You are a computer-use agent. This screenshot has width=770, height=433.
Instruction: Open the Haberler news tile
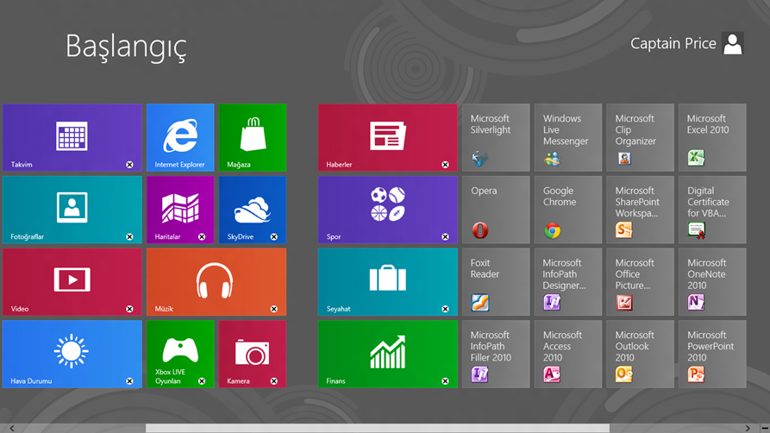tap(387, 138)
